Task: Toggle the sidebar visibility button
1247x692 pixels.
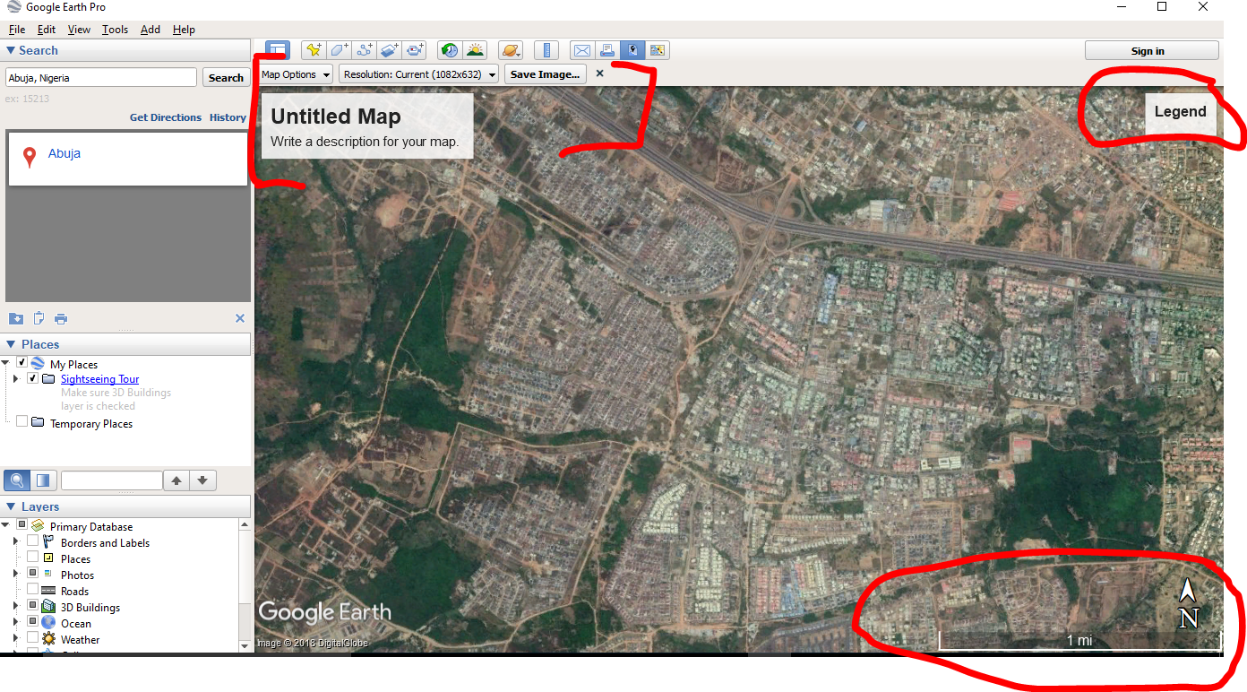Action: pyautogui.click(x=278, y=50)
